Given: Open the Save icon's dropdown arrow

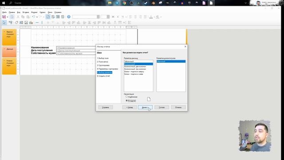Looking at the screenshot, I should tap(8, 17).
